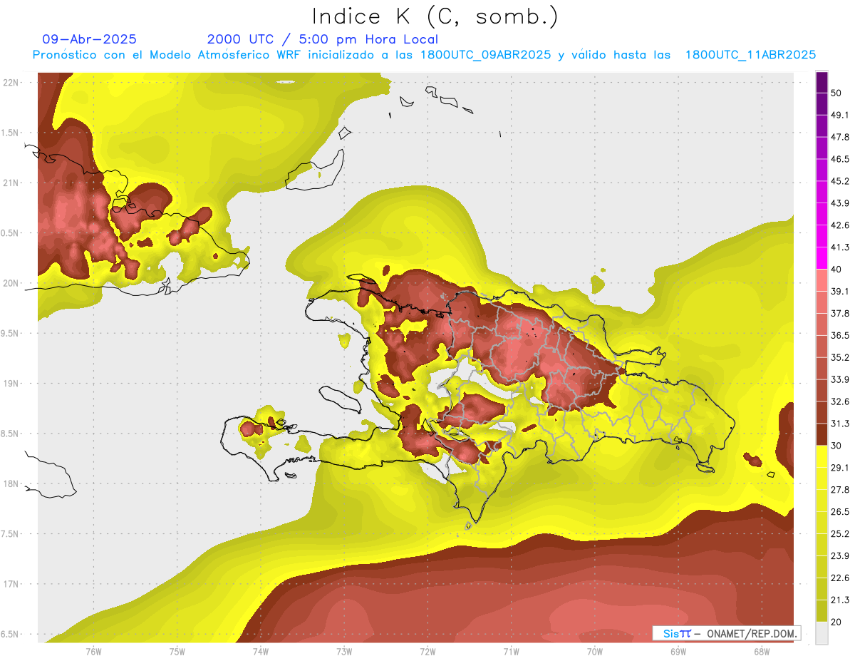Viewport: 855px width, 661px height.
Task: Click the "46.5" colorbar value
Action: (x=840, y=159)
